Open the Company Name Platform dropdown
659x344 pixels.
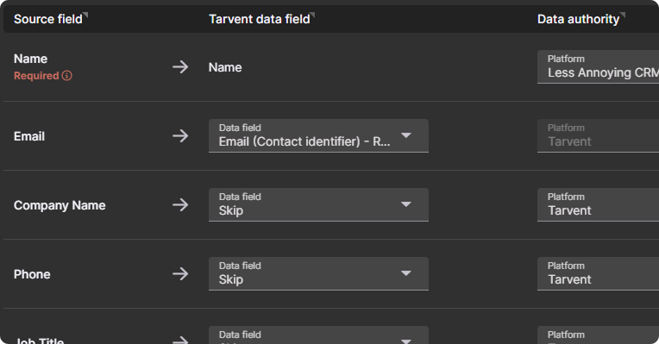click(x=598, y=205)
